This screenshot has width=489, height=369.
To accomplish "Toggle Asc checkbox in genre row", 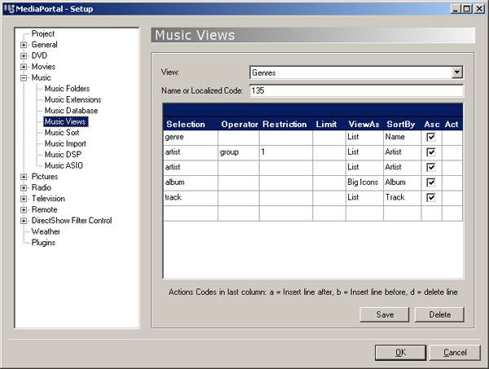I will 430,137.
